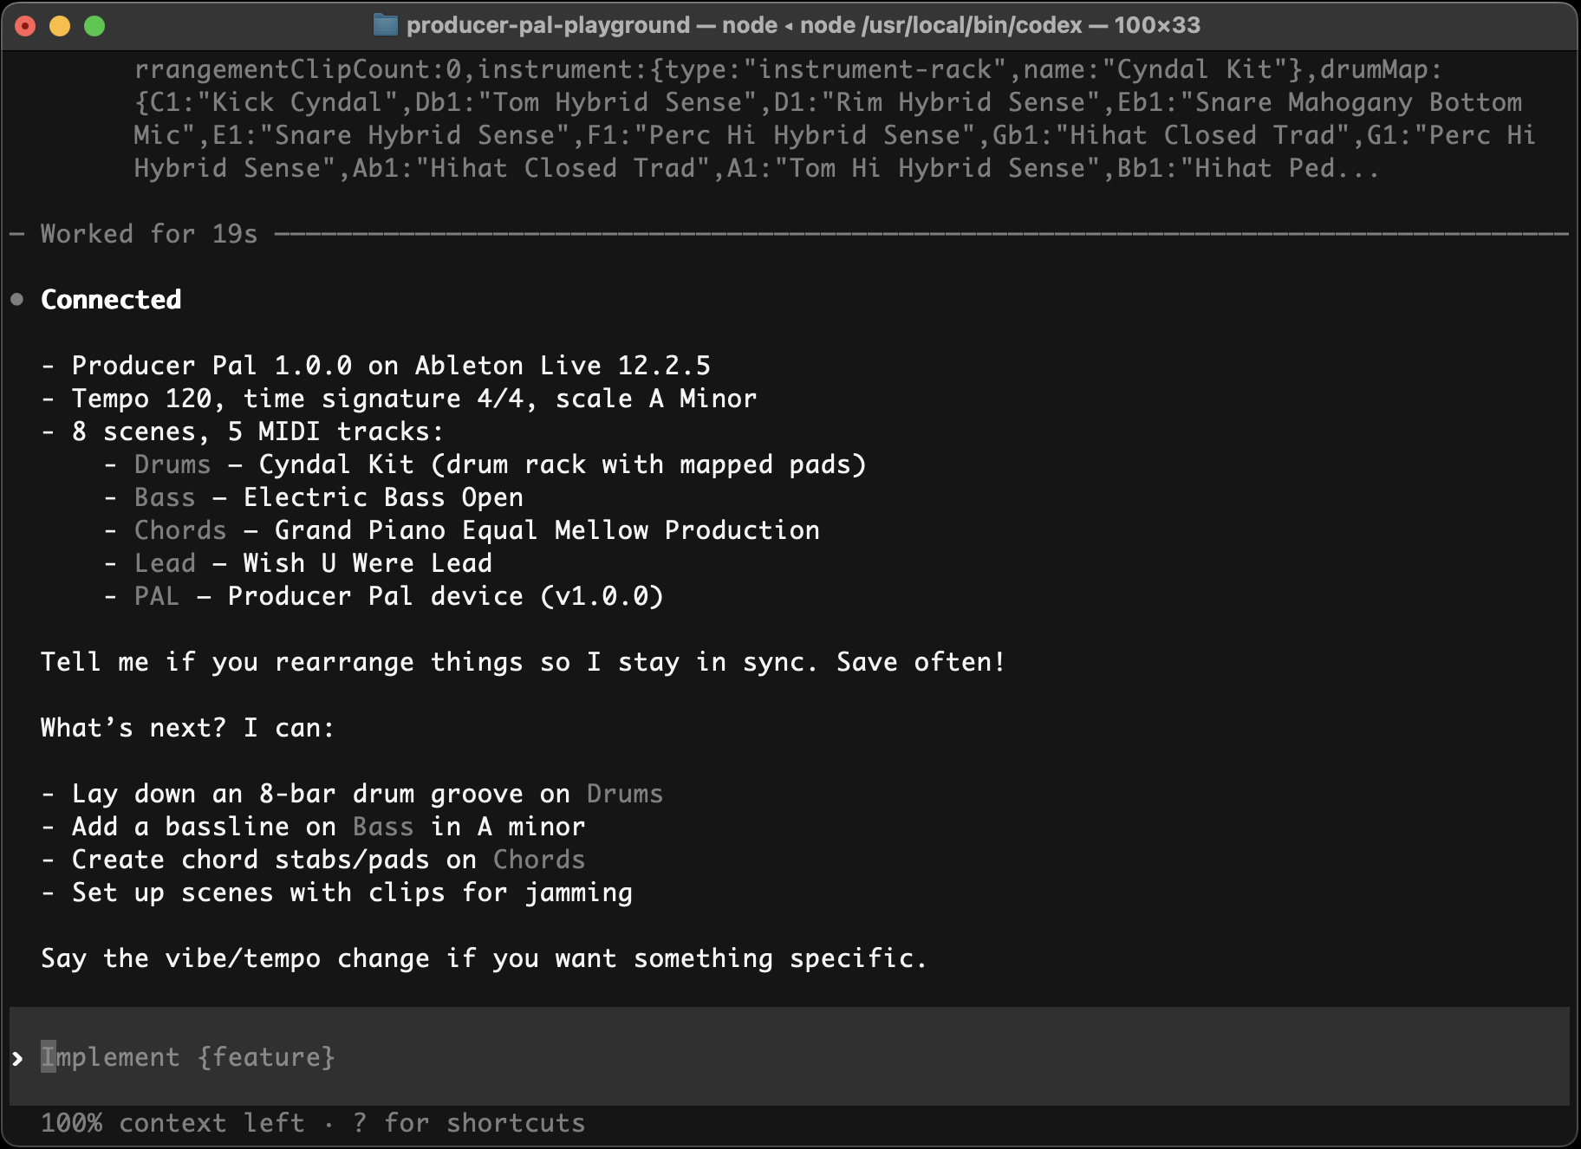
Task: Click the folder icon in the title bar
Action: (x=384, y=25)
